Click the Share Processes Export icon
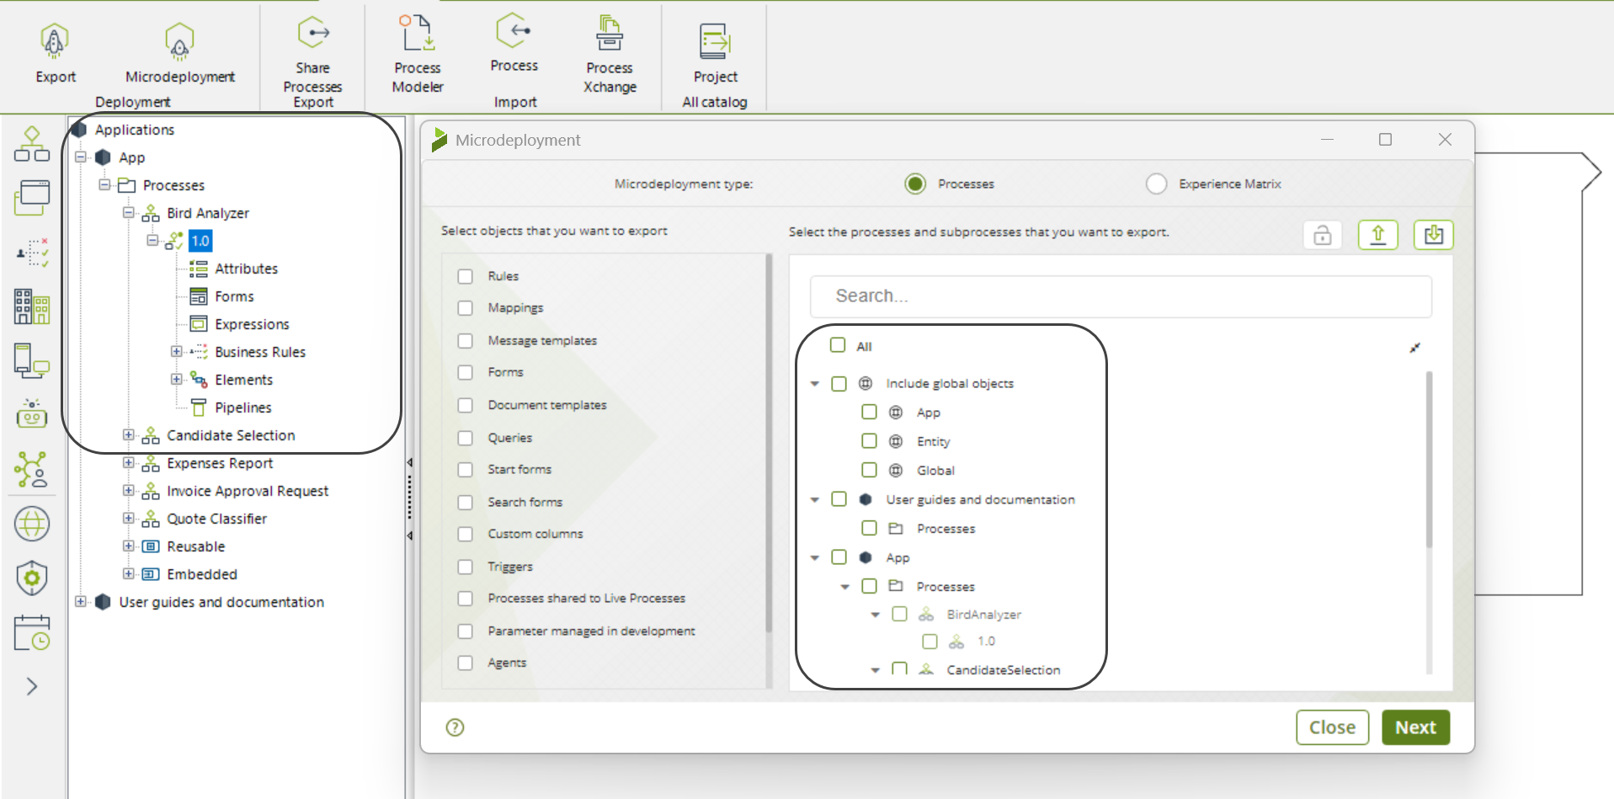 (x=312, y=35)
